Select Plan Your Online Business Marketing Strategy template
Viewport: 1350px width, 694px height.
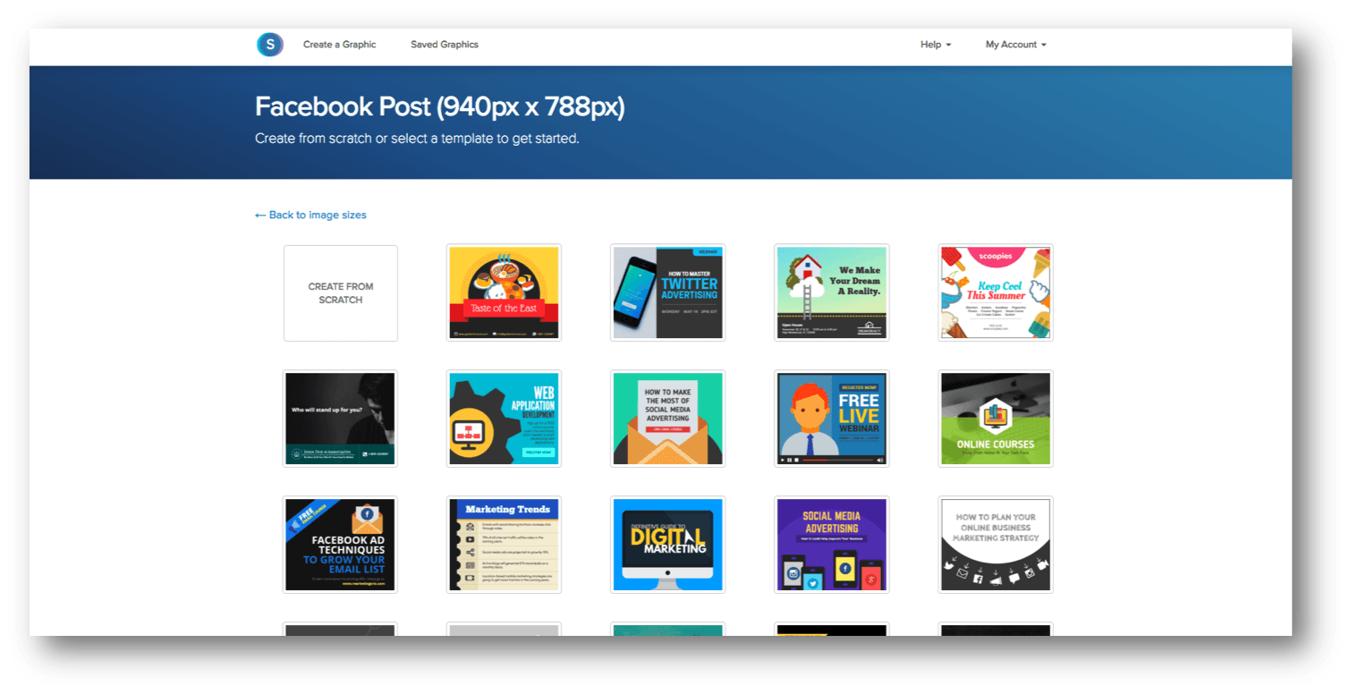tap(996, 545)
